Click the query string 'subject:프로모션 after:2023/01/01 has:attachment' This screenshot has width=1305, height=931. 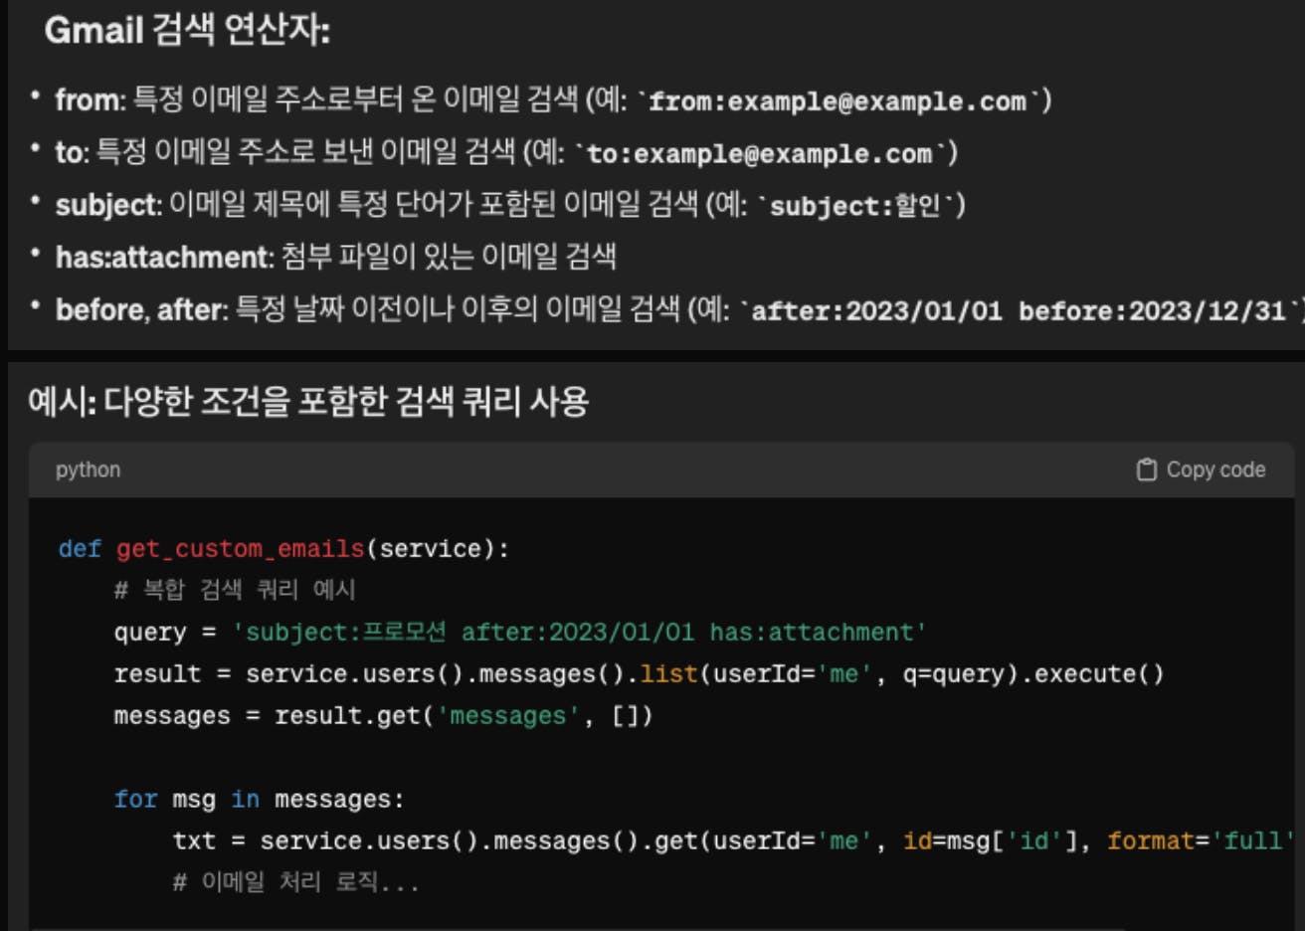pos(579,633)
